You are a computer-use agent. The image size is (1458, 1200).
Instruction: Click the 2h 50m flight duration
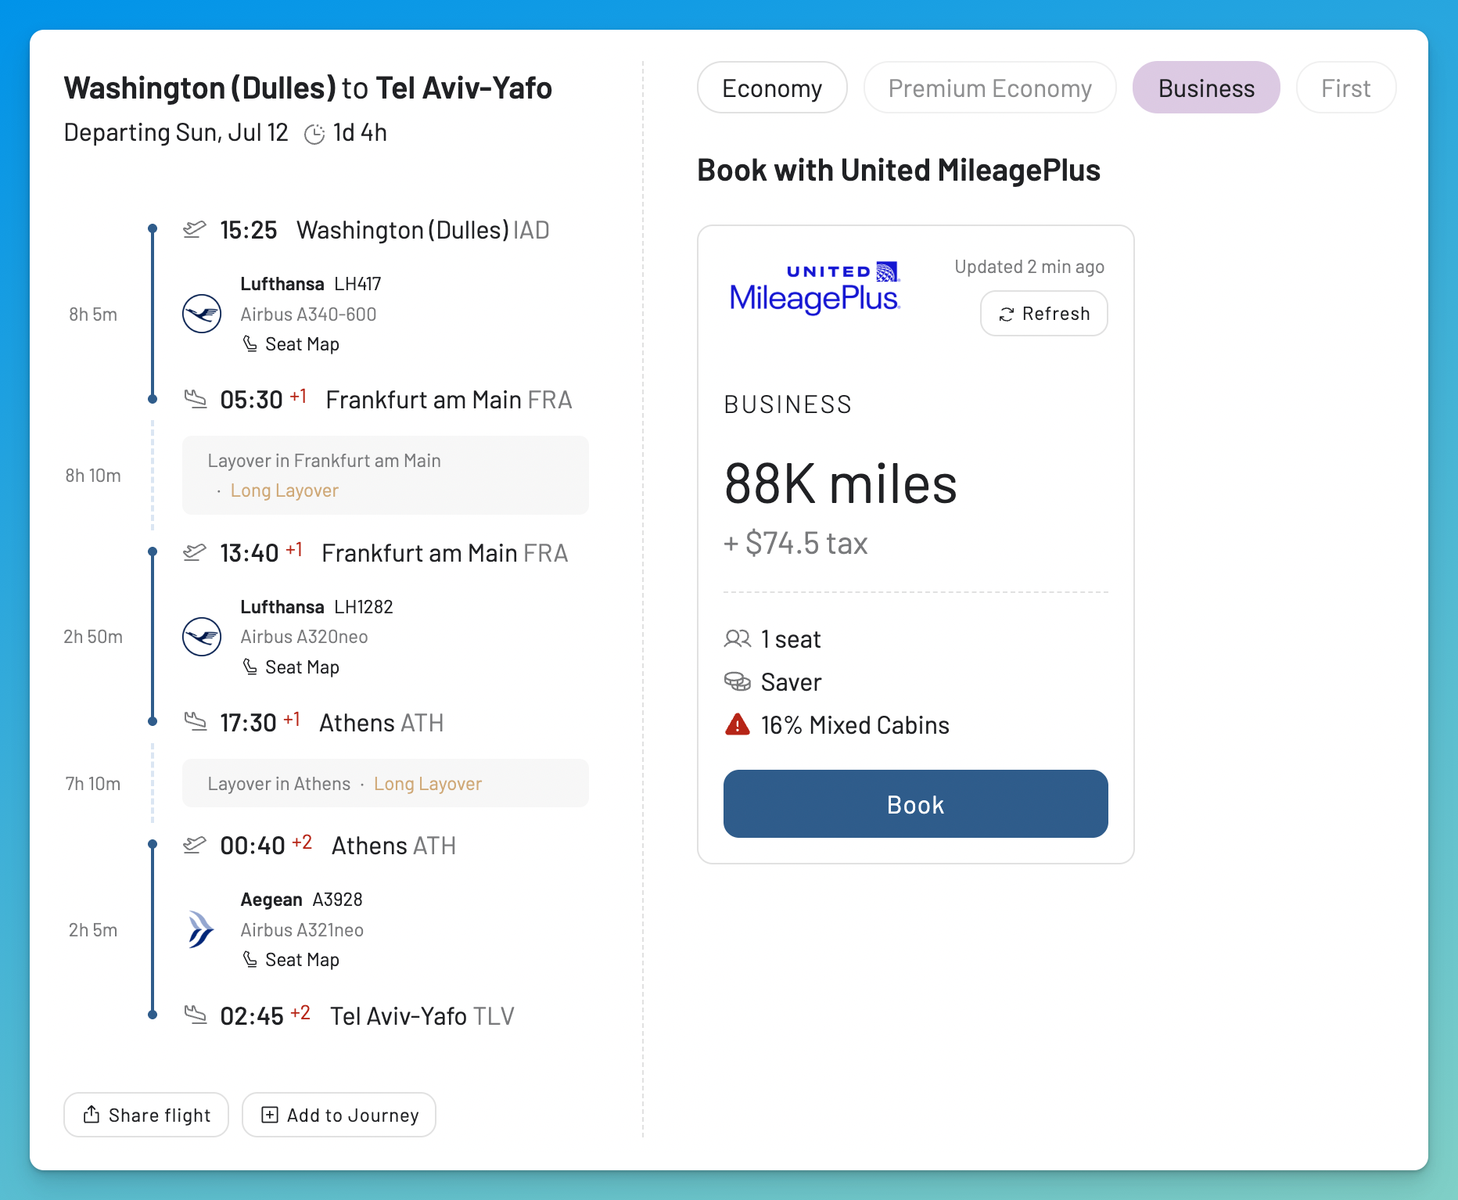[93, 637]
